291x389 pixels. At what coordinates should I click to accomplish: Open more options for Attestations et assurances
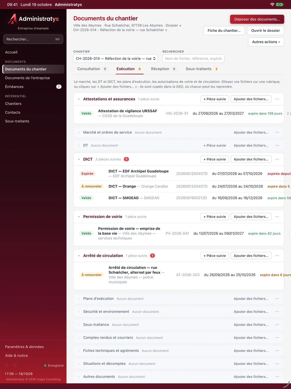point(277,99)
